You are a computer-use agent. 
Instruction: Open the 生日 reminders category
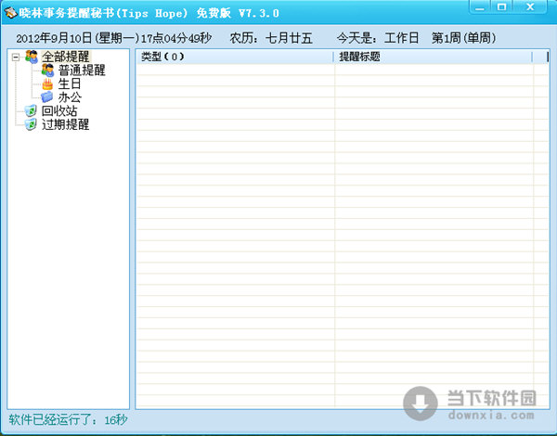pyautogui.click(x=70, y=83)
